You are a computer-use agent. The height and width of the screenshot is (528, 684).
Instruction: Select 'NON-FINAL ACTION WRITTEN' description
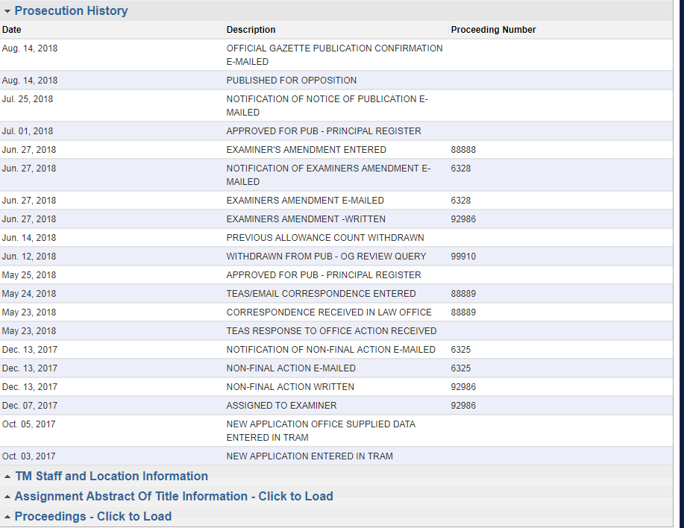[x=290, y=387]
